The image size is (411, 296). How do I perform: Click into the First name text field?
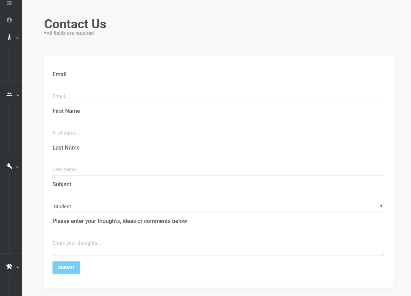click(x=218, y=133)
